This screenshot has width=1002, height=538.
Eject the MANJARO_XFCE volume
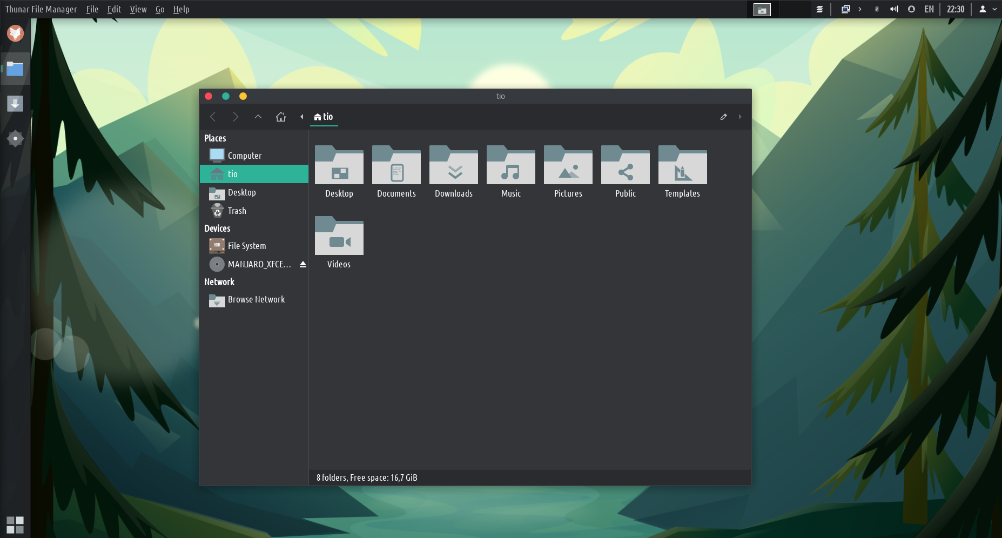click(x=303, y=264)
